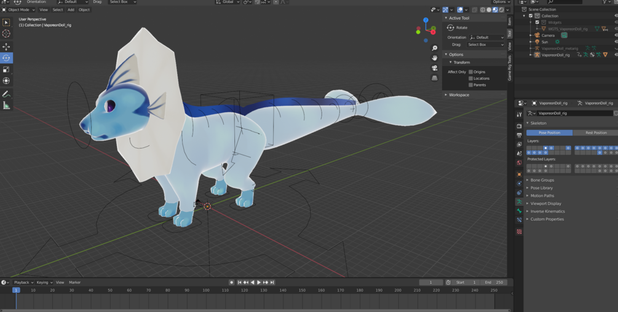The image size is (618, 312).
Task: Expand the Workspace panel
Action: pyautogui.click(x=459, y=95)
